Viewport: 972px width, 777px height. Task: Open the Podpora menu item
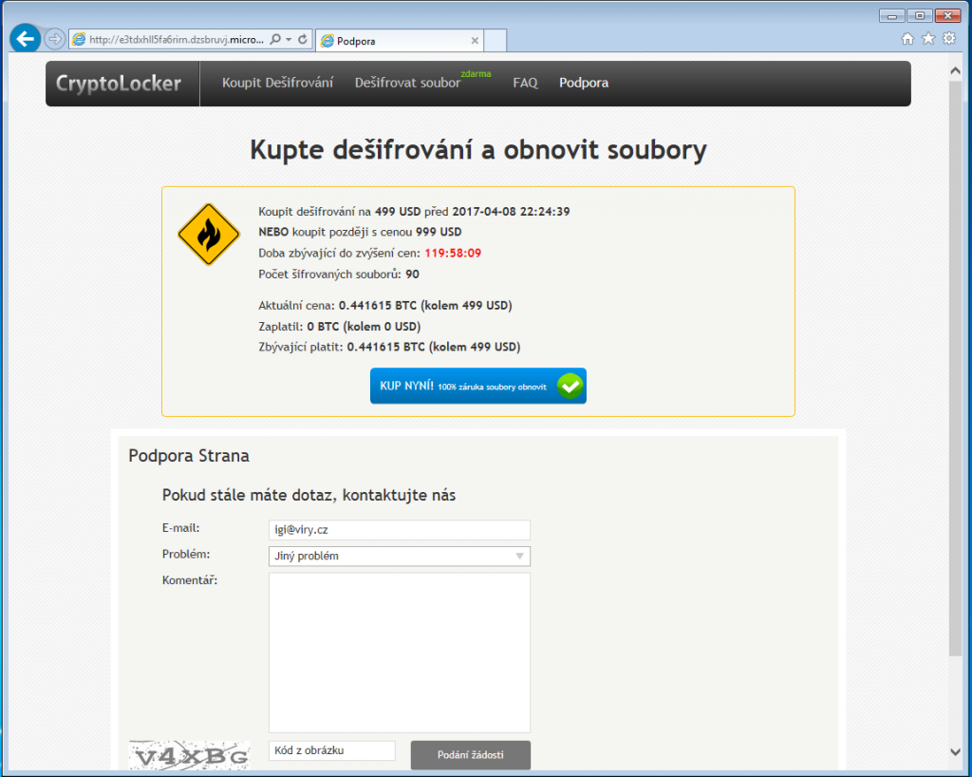(584, 83)
